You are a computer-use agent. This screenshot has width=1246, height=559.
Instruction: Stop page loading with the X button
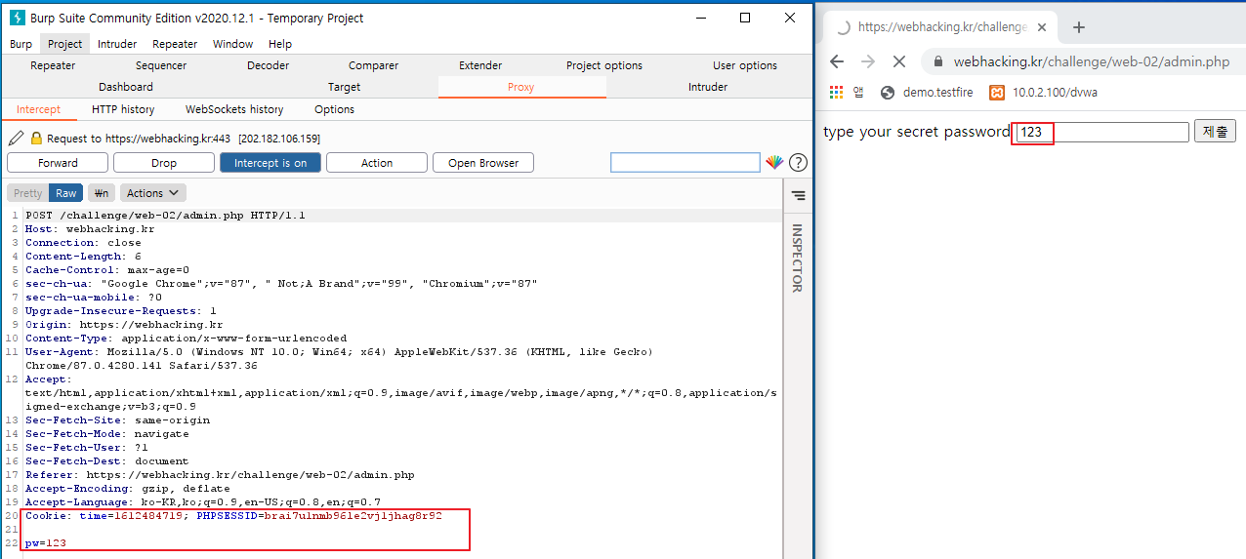pos(899,61)
